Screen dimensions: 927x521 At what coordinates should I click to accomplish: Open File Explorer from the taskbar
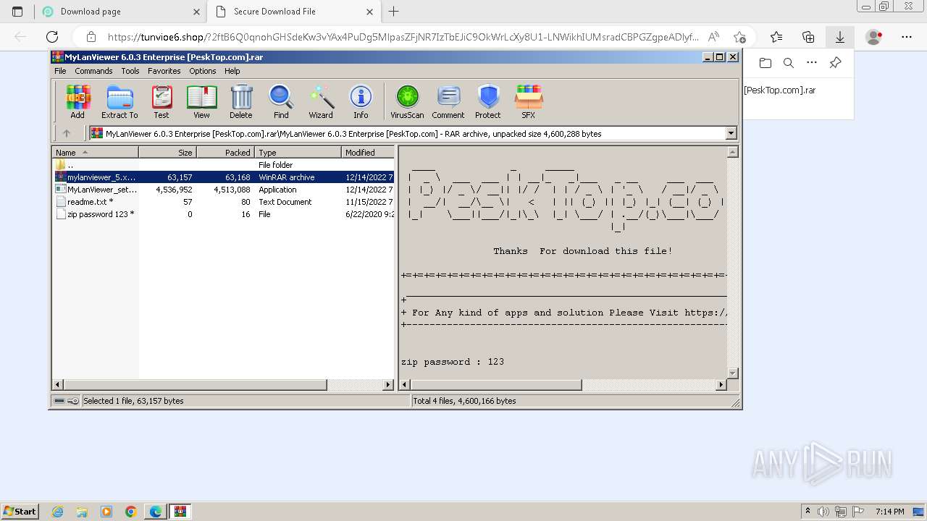(x=82, y=511)
